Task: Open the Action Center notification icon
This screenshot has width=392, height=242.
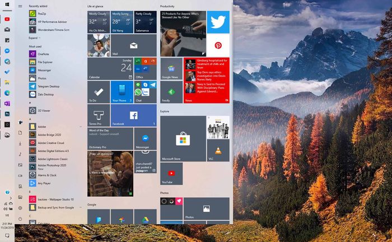Action: click(7, 235)
